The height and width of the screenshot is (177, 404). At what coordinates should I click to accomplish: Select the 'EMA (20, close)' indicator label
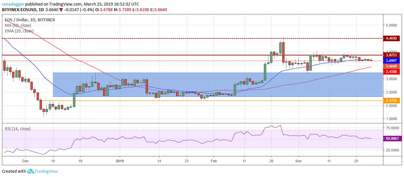tap(19, 31)
